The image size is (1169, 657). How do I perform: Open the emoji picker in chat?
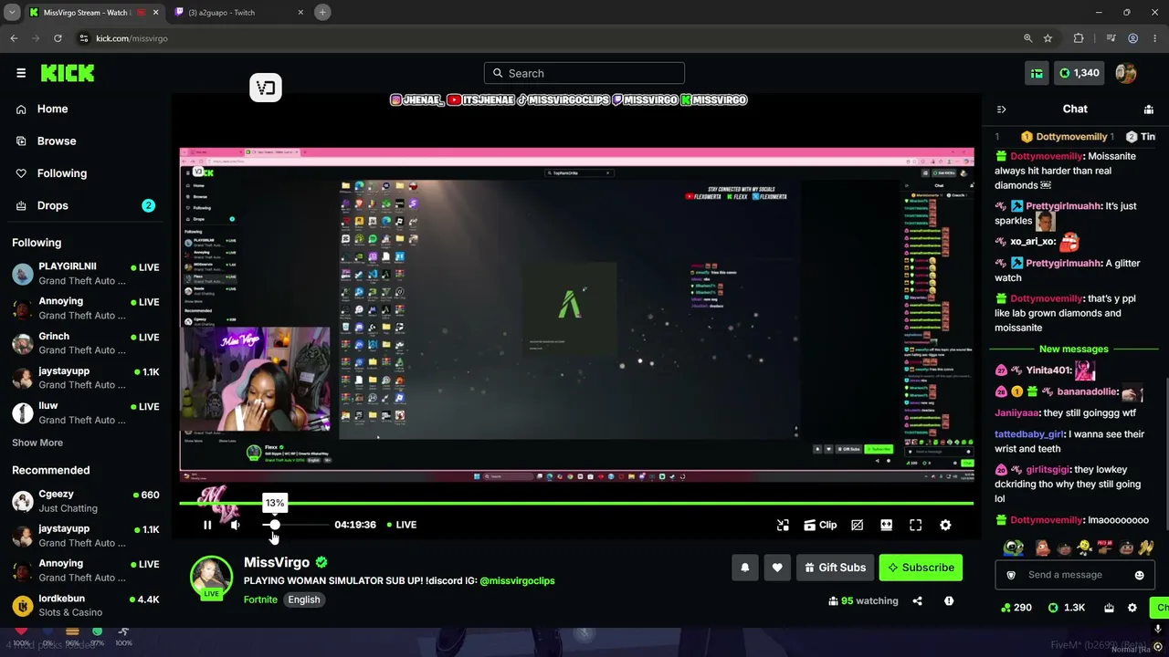tap(1139, 575)
